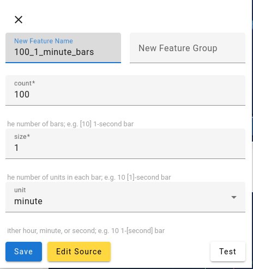The image size is (253, 269).
Task: Click the New Feature Name input field
Action: [x=63, y=48]
